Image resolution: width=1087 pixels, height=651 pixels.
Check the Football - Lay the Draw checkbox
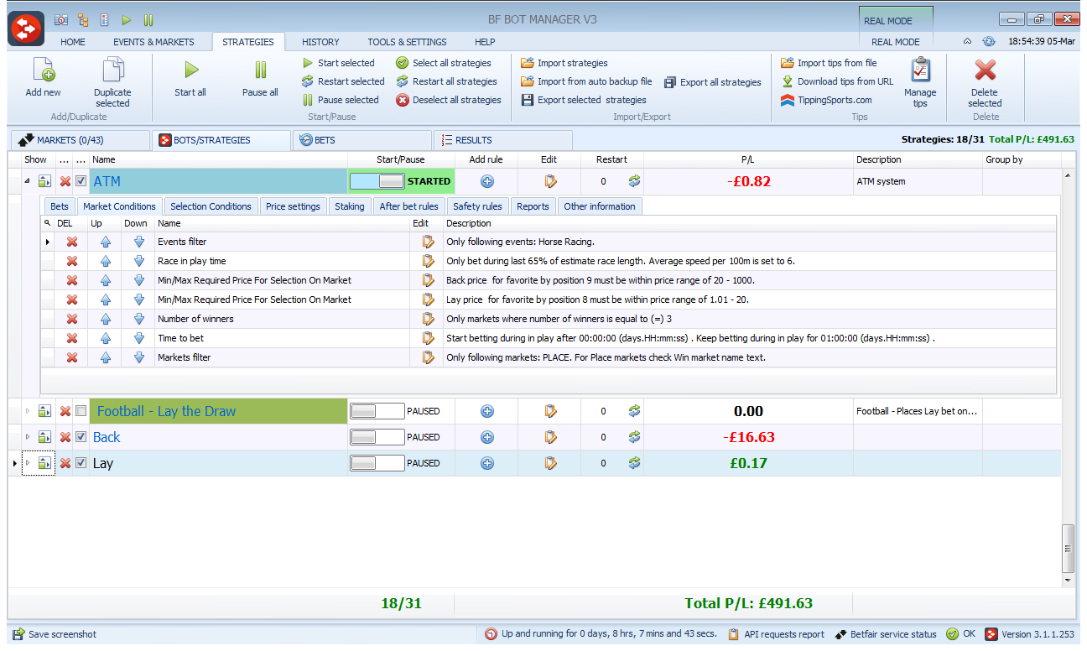pyautogui.click(x=81, y=411)
